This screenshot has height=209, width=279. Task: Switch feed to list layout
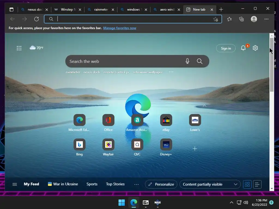[x=257, y=184]
